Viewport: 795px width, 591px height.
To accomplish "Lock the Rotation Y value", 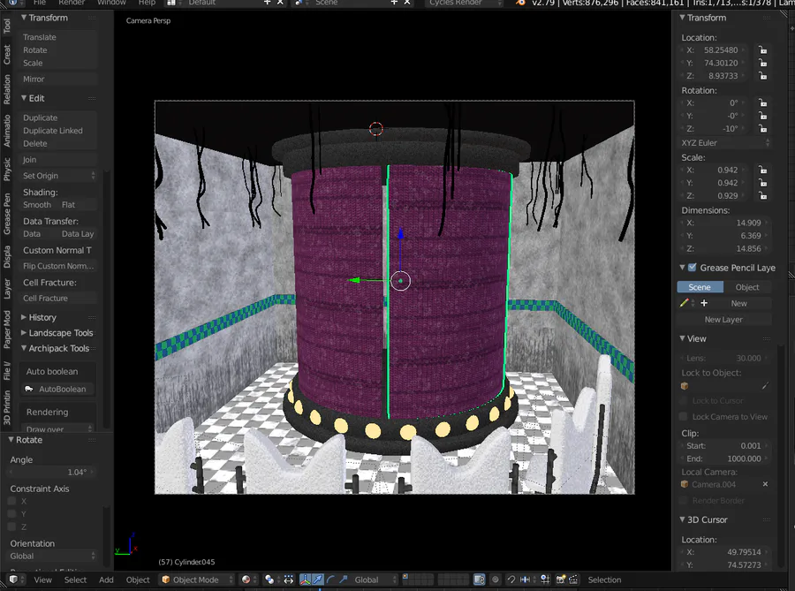I will pyautogui.click(x=762, y=116).
